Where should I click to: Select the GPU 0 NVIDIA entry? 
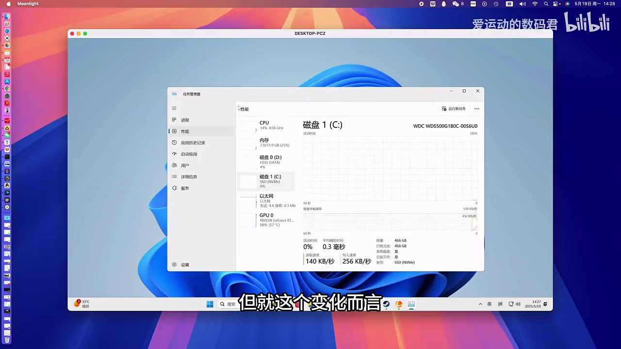[266, 220]
